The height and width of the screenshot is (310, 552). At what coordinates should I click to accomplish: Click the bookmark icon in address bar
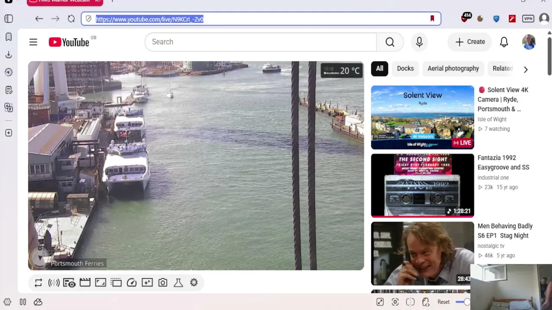coord(432,19)
